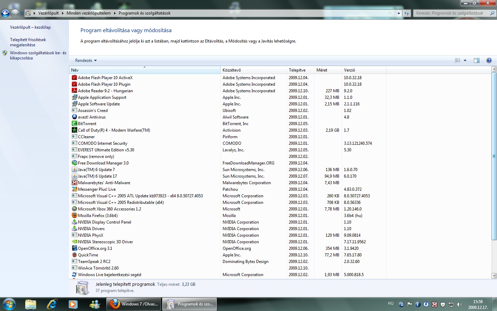The width and height of the screenshot is (497, 311).
Task: Click the help question mark icon
Action: [x=489, y=60]
